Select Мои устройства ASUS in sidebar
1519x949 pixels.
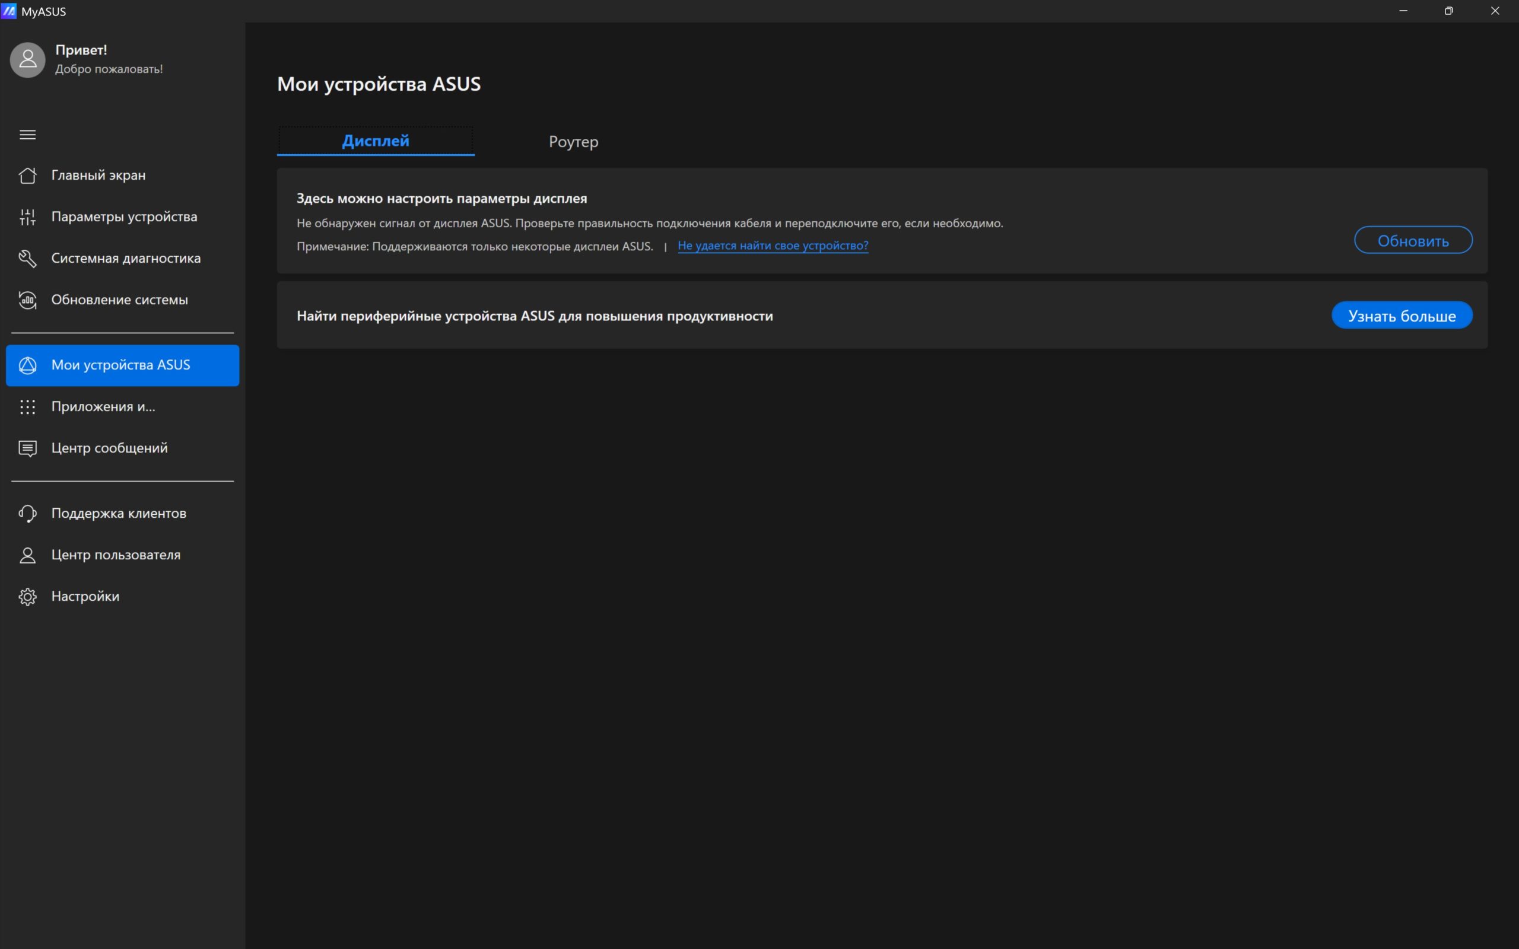tap(122, 365)
